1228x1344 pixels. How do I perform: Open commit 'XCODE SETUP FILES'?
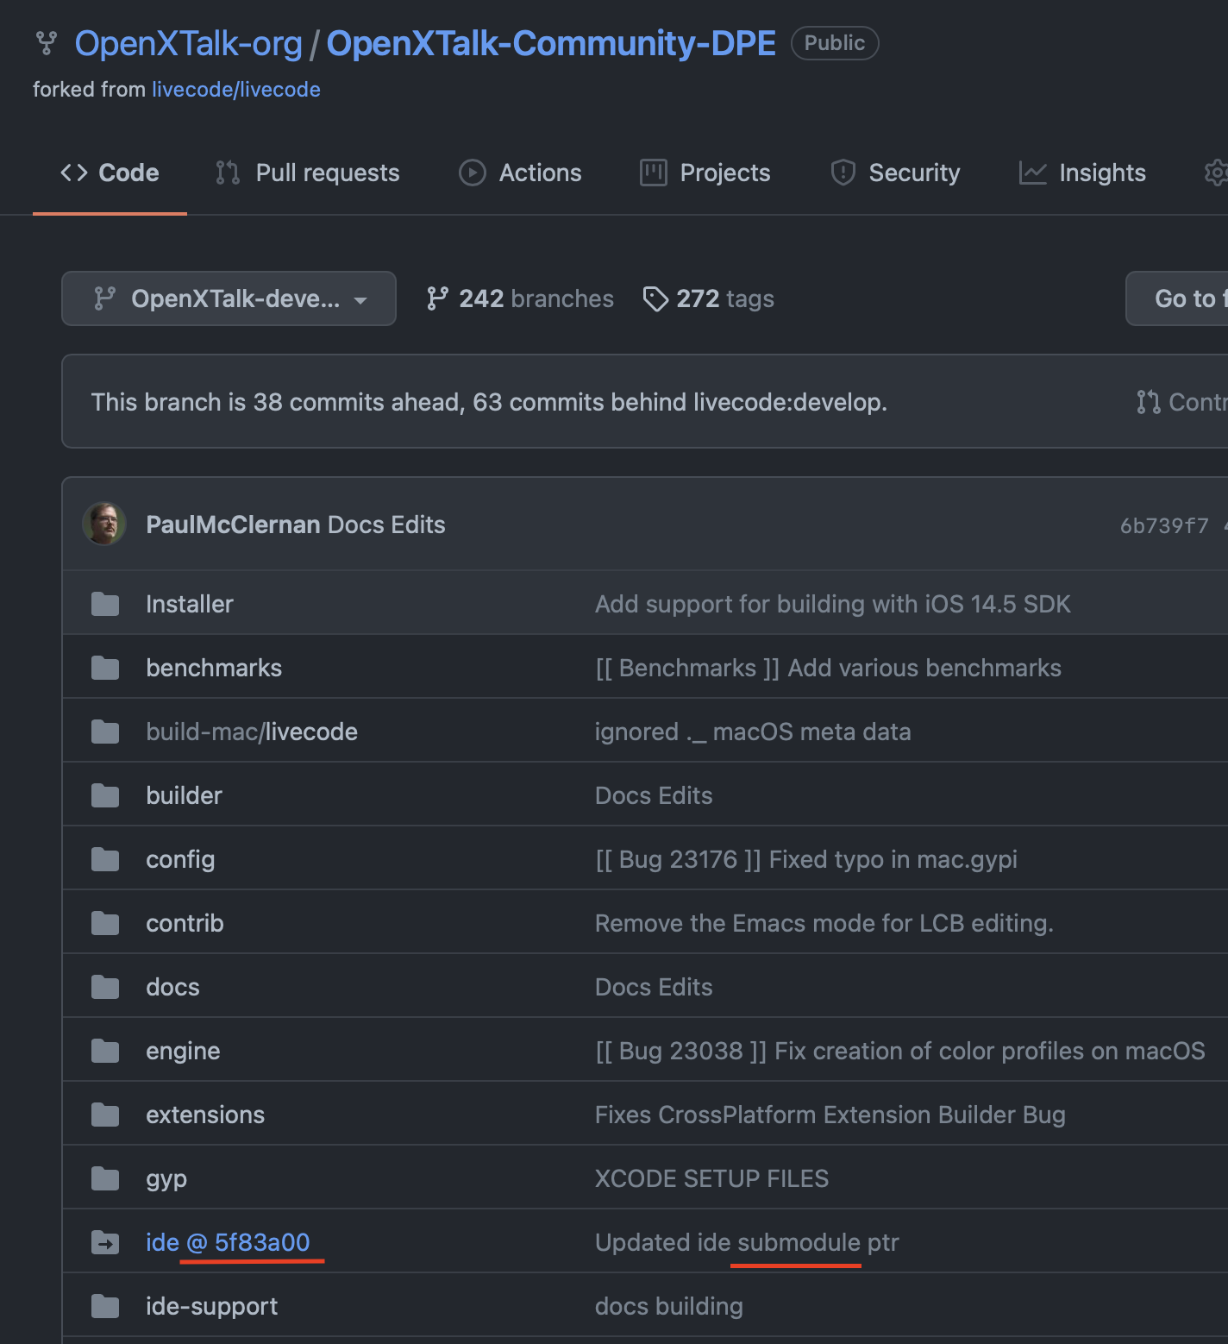pyautogui.click(x=711, y=1178)
